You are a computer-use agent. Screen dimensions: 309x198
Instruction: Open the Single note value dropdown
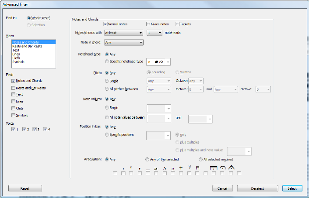[x=159, y=109]
